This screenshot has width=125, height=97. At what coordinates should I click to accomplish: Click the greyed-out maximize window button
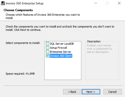(x=107, y=3)
